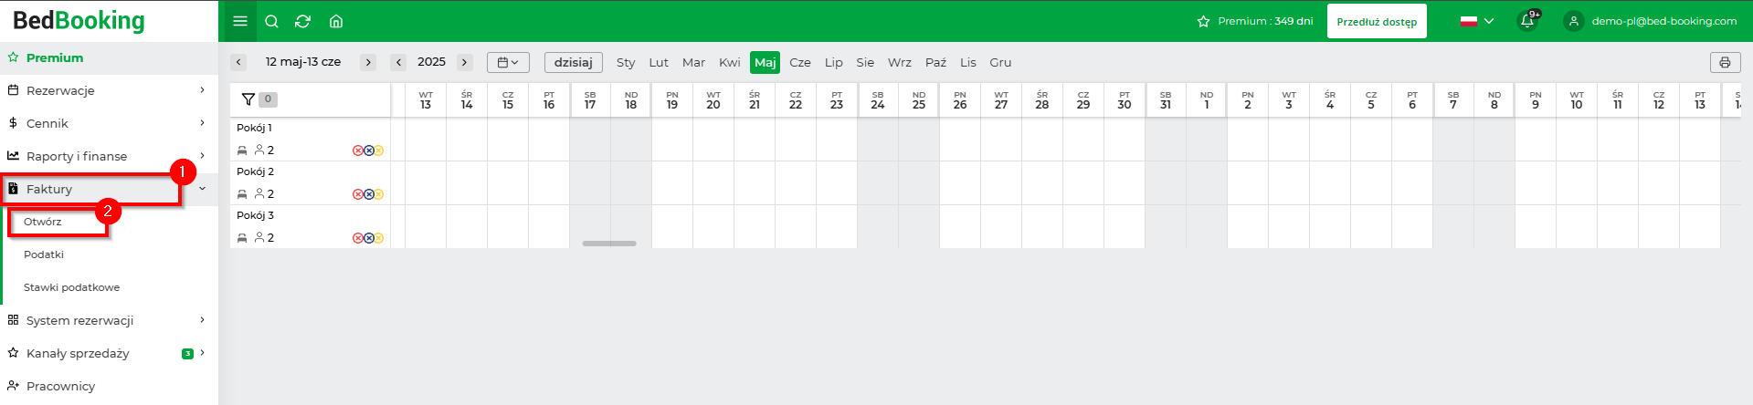The image size is (1753, 405).
Task: Open notifications bell icon
Action: pos(1528,20)
